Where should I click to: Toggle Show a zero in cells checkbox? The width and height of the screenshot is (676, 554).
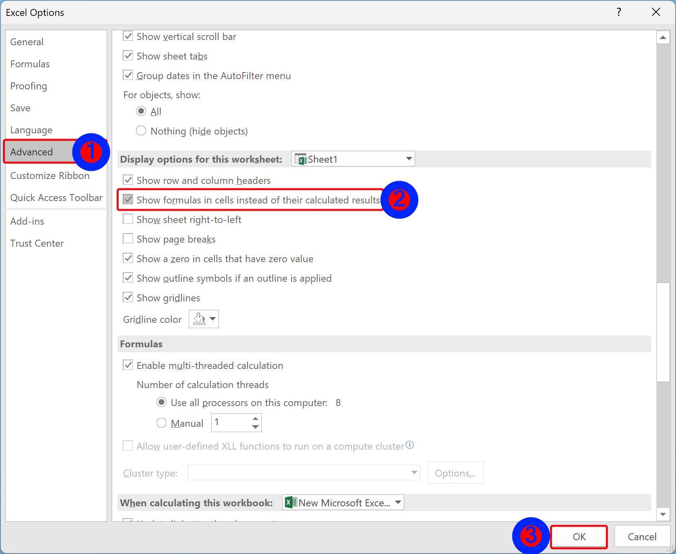pos(128,258)
